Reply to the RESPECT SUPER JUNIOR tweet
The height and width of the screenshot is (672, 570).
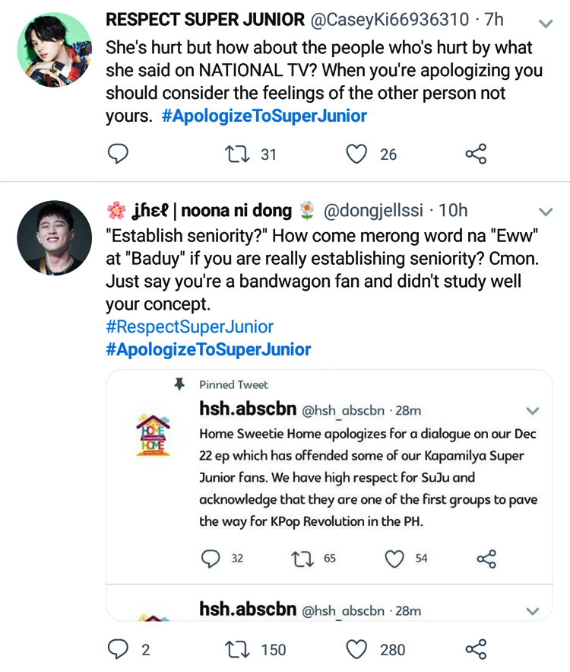coord(117,154)
